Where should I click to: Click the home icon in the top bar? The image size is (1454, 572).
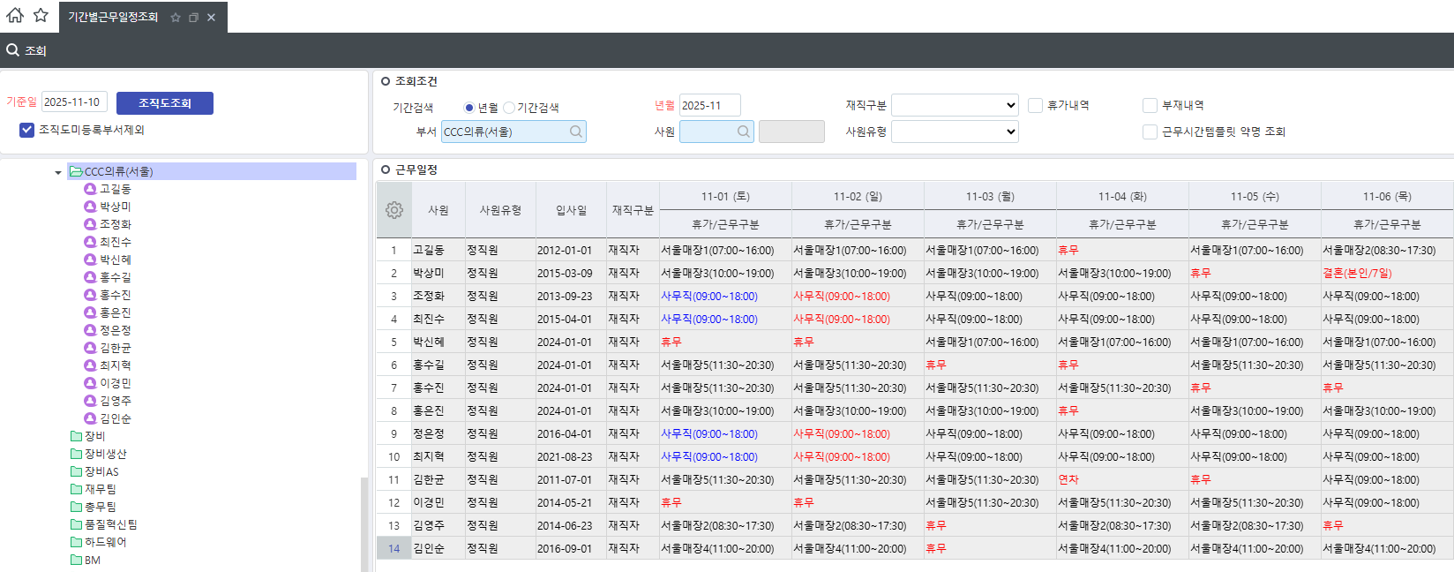point(15,15)
